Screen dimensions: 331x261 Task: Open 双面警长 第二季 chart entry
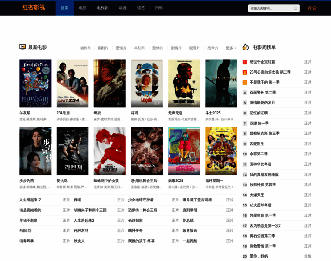coord(263,93)
